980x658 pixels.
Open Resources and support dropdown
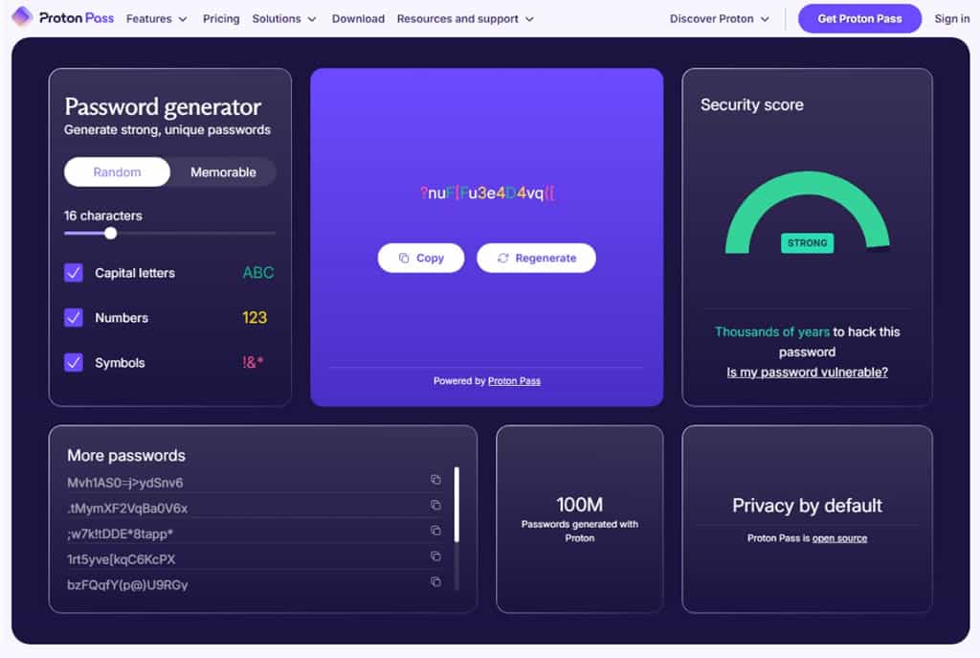point(465,19)
